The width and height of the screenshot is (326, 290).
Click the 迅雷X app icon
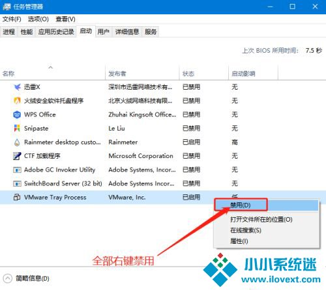(x=17, y=87)
